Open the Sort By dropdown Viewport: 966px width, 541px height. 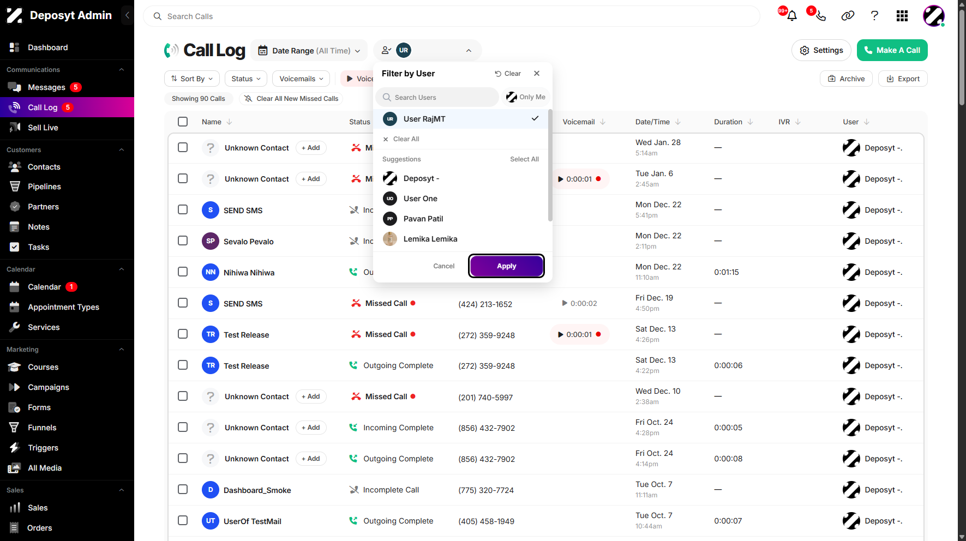(x=192, y=79)
